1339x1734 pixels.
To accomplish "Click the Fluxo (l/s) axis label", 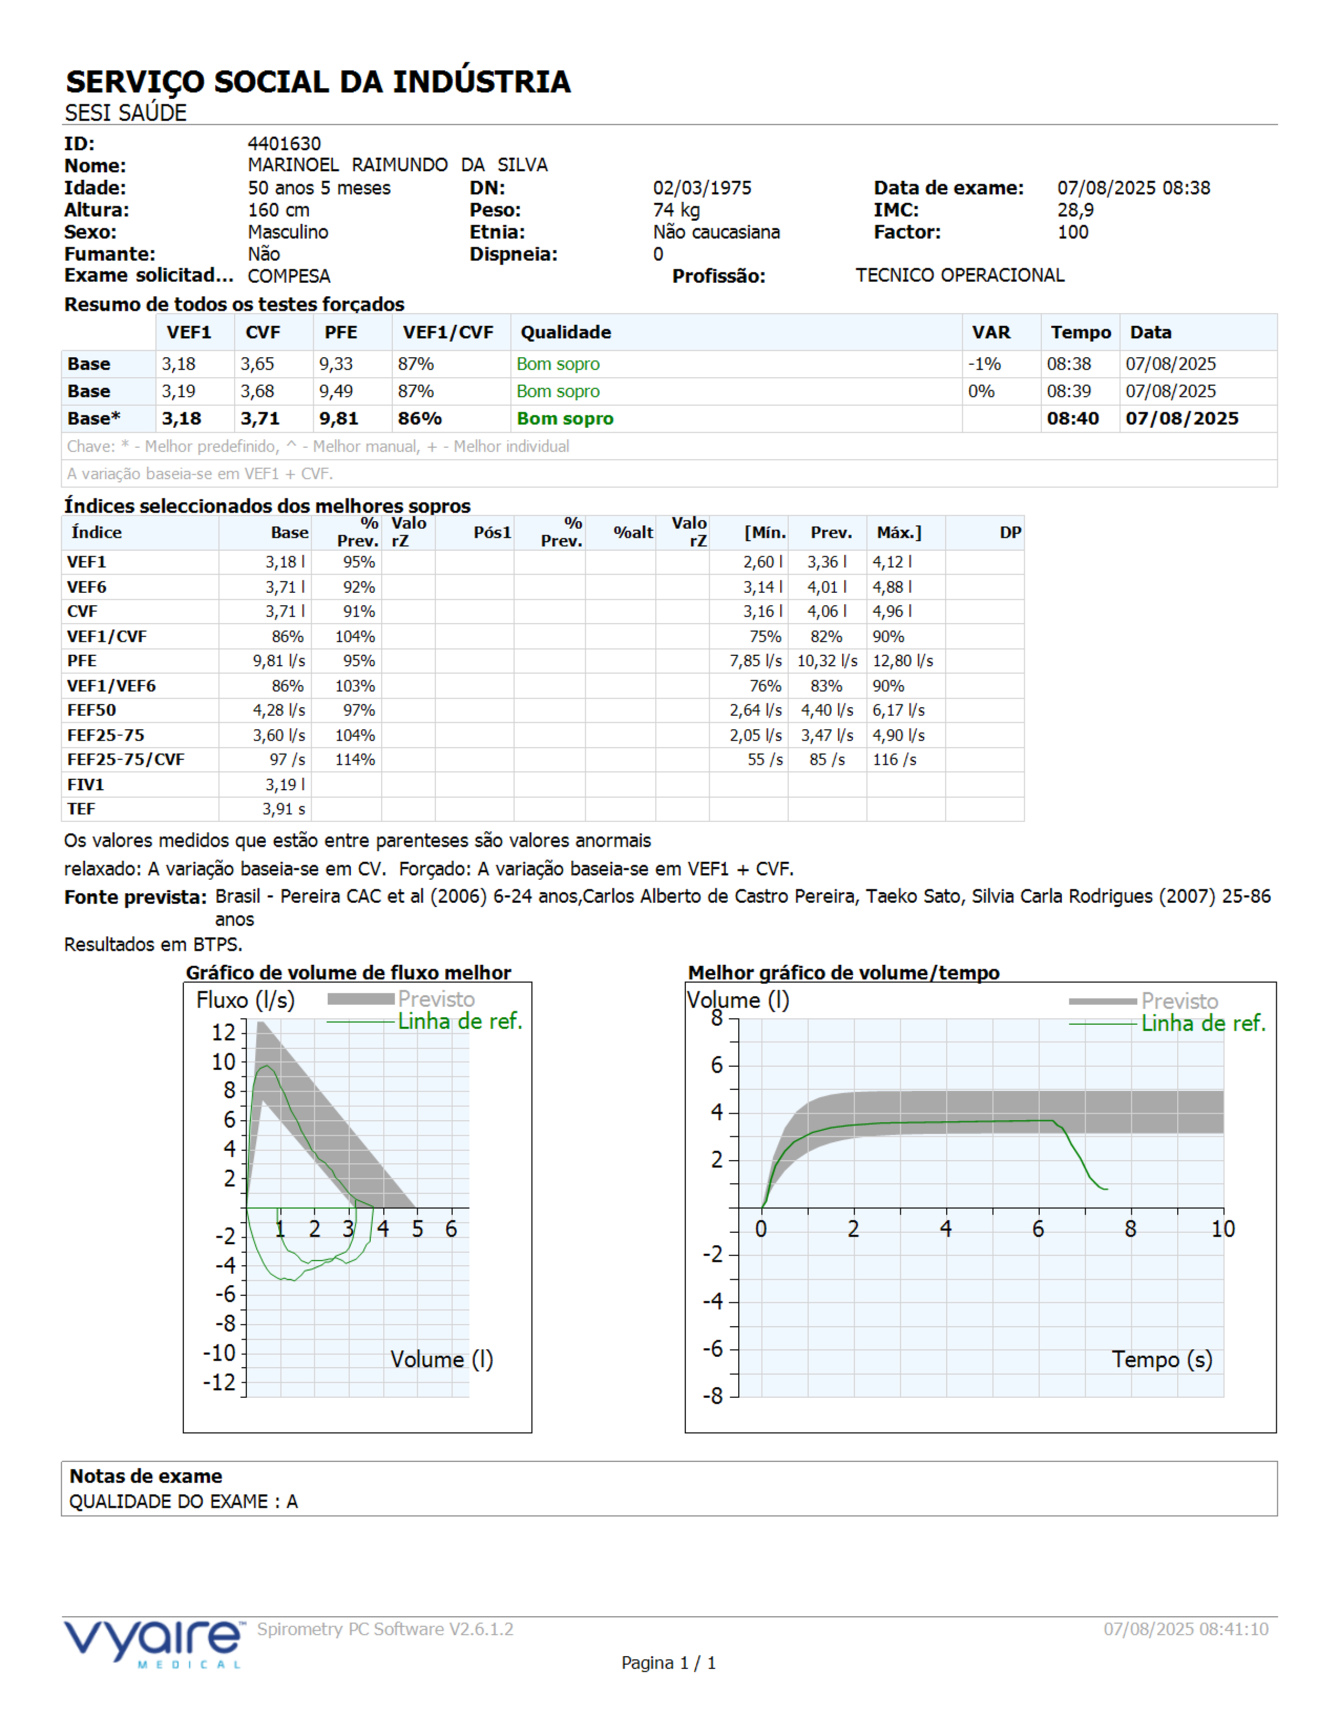I will pos(245,1000).
